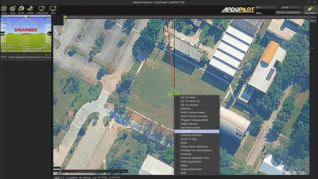The image size is (318, 179).
Task: Select Point Camera Here
Action: [x=197, y=112]
